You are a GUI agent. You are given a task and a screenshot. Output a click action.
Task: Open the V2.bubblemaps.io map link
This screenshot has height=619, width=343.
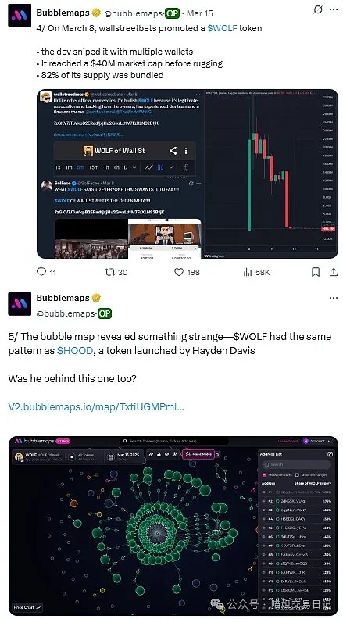[x=96, y=406]
